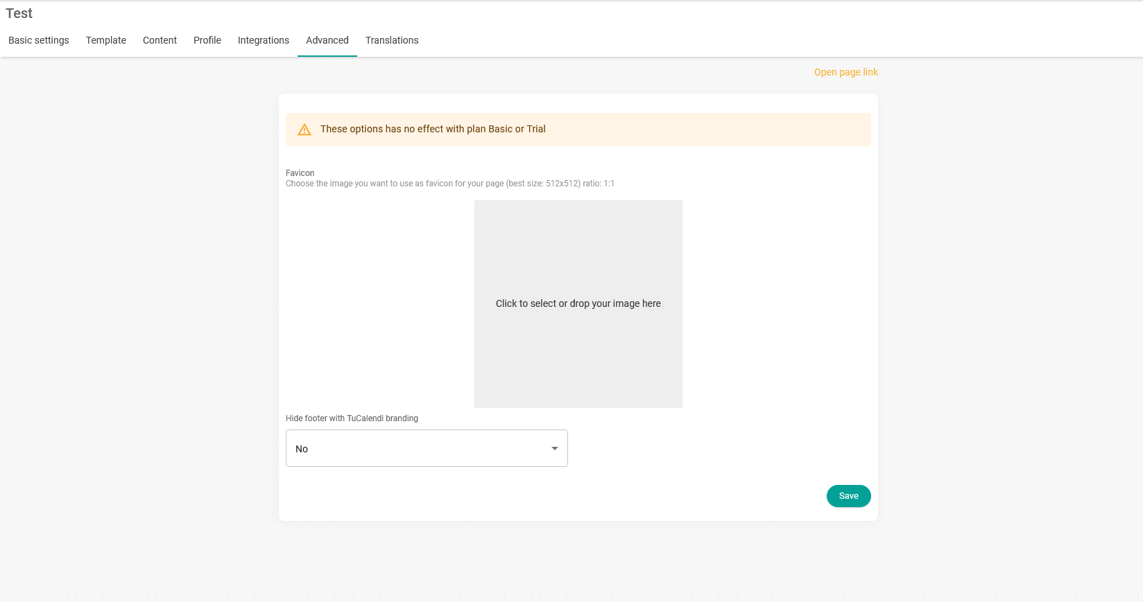Image resolution: width=1143 pixels, height=602 pixels.
Task: Open the Integrations tab
Action: click(x=264, y=40)
